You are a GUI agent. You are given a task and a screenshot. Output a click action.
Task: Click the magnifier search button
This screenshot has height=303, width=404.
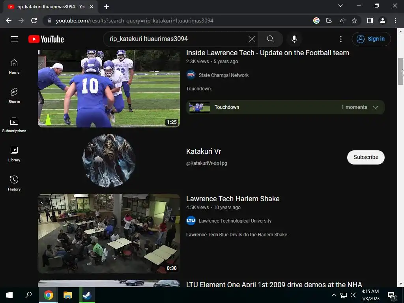(x=271, y=39)
